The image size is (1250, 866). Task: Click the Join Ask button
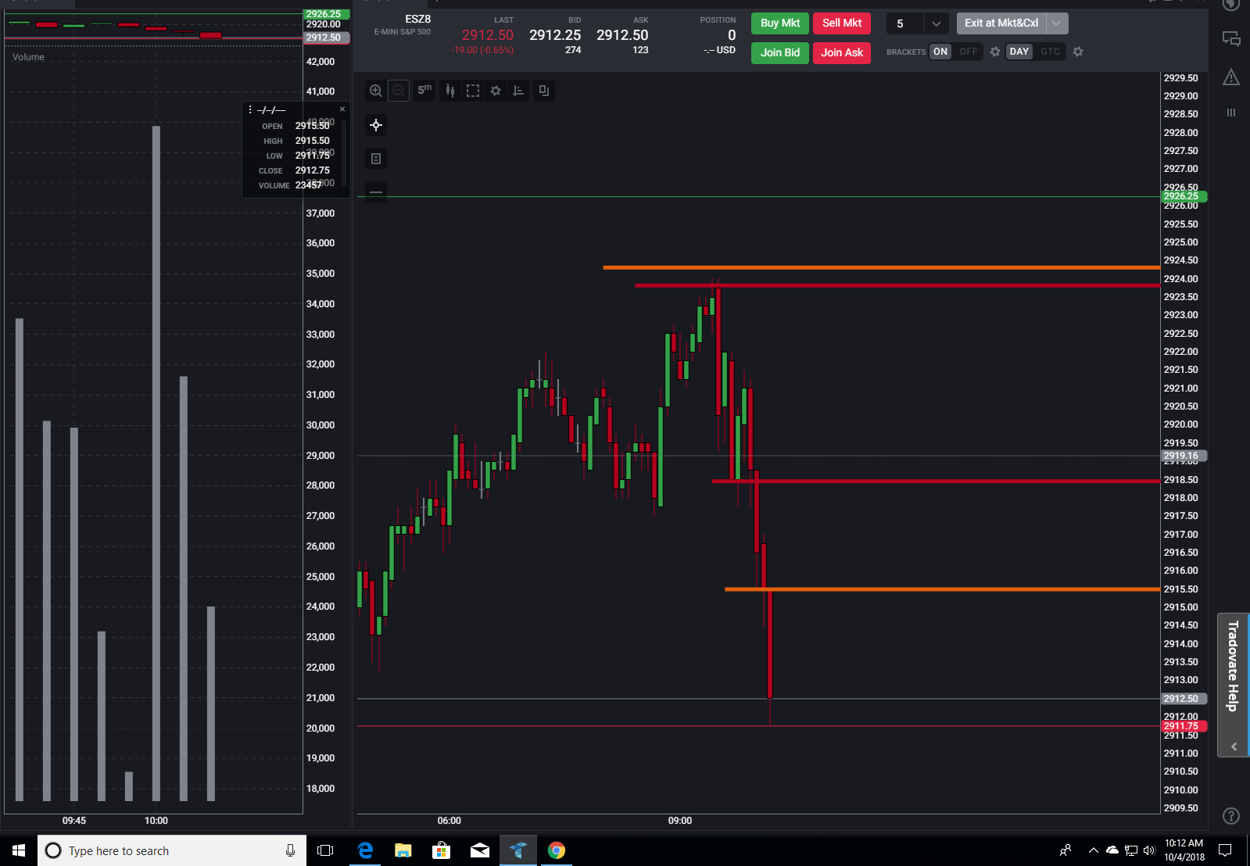tap(842, 52)
